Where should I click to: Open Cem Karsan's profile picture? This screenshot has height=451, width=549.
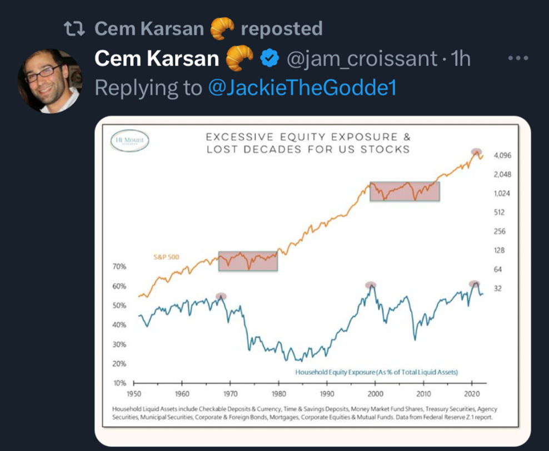tap(50, 80)
